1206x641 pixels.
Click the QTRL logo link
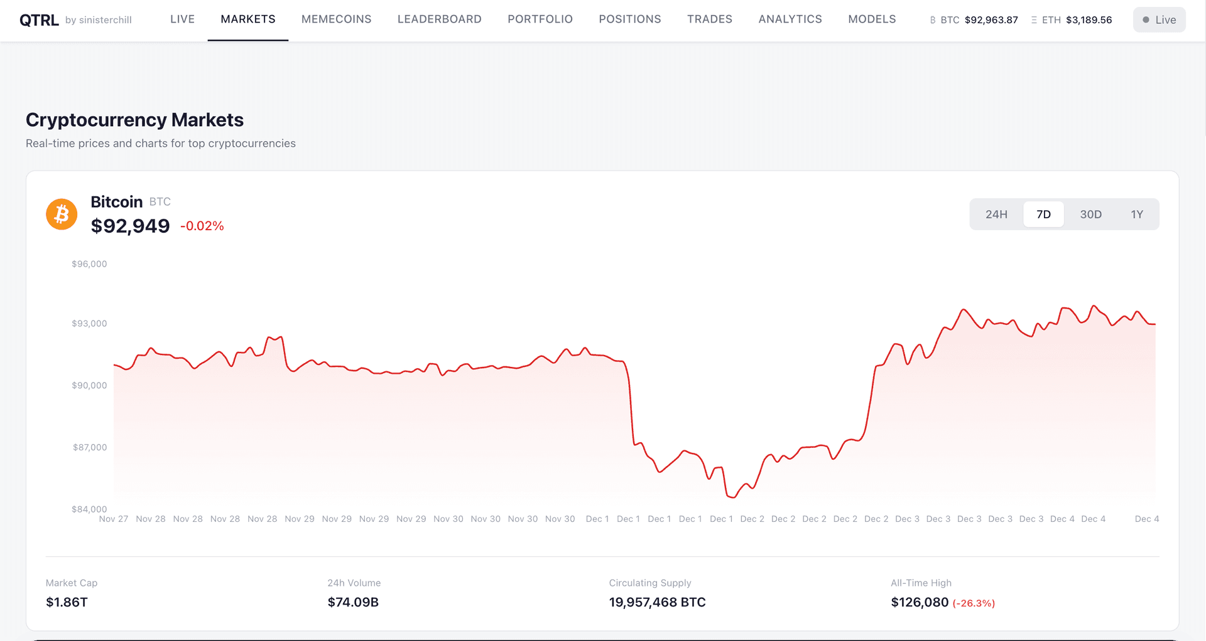[40, 19]
